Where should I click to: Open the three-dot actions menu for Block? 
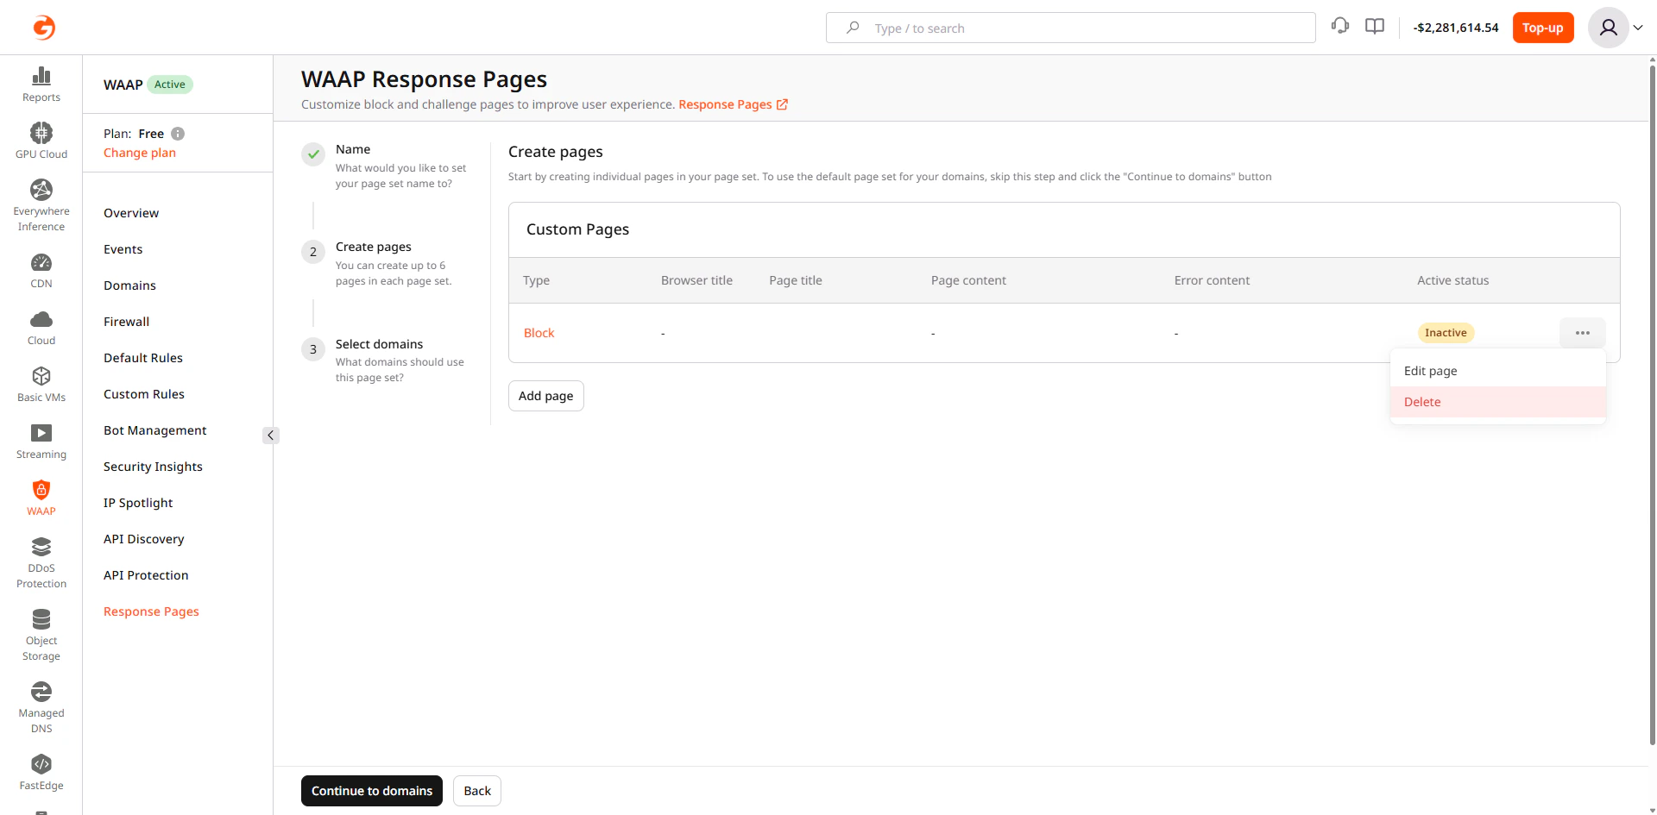point(1583,333)
